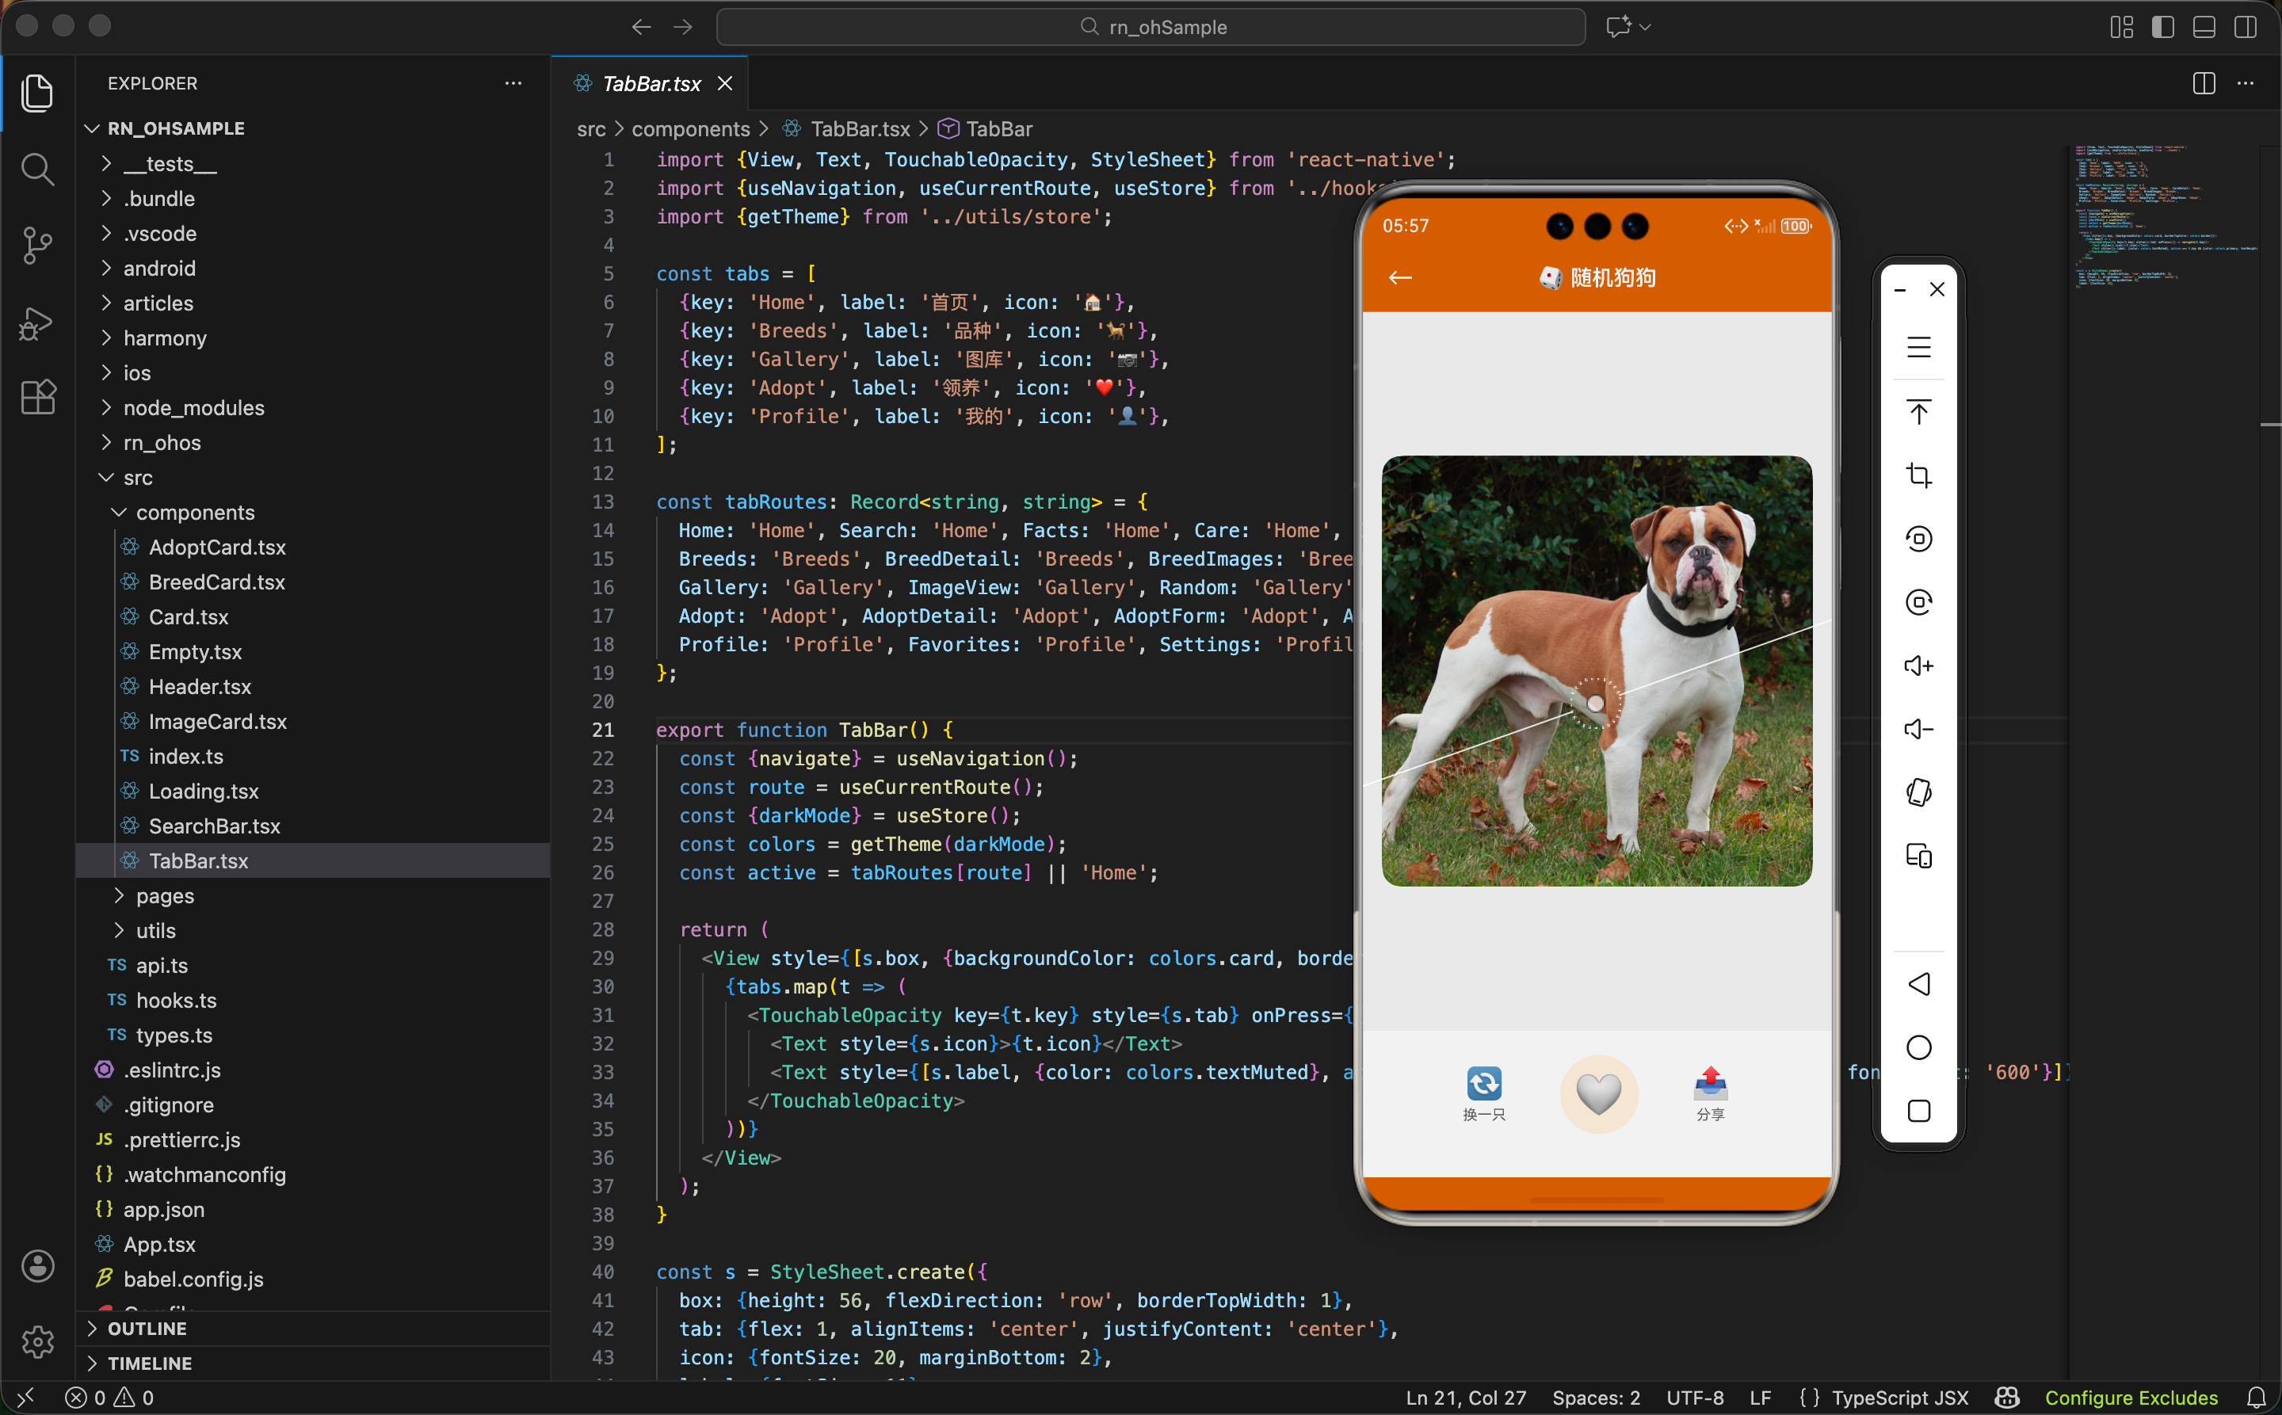The image size is (2282, 1415).
Task: Collapse the RN_OHSAMPLE root folder
Action: pos(313,128)
